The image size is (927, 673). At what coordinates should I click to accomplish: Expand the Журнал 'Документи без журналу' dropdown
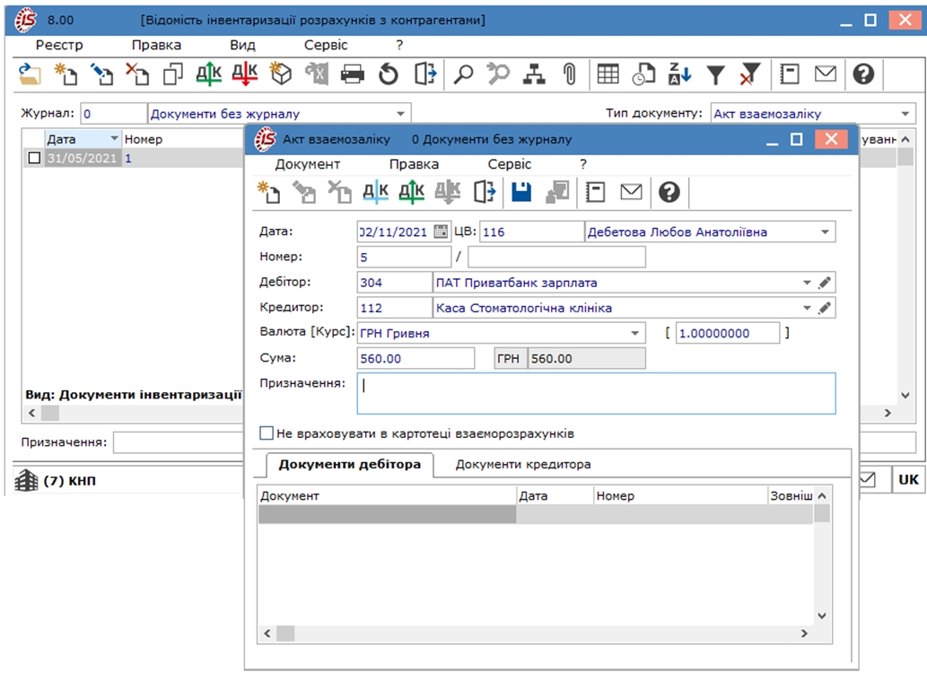(x=400, y=113)
